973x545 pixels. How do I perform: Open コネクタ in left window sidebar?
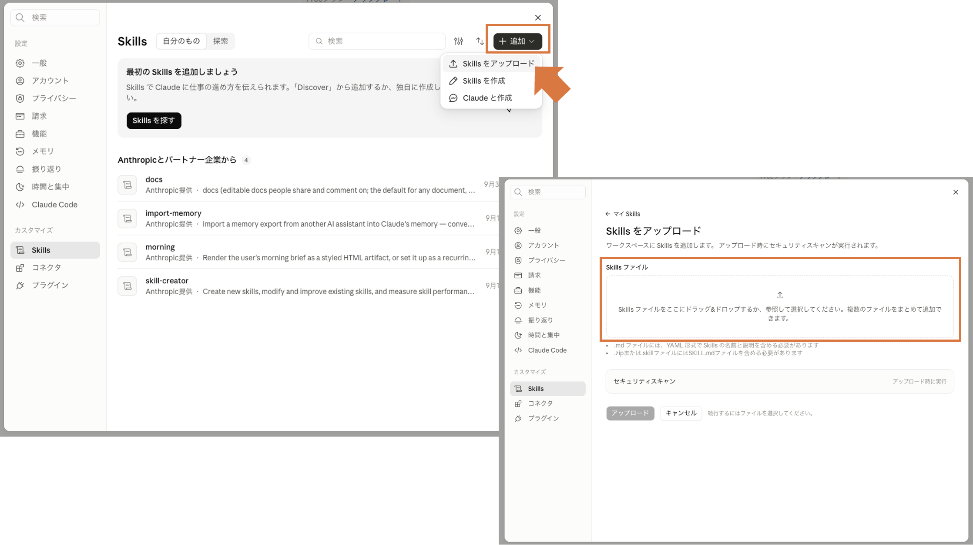click(55, 268)
